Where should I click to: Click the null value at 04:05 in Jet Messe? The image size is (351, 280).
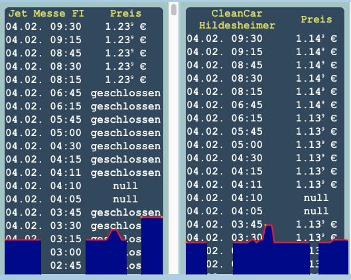coord(125,199)
